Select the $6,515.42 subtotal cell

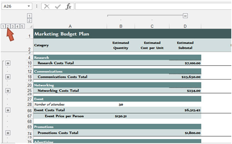pyautogui.click(x=185, y=110)
